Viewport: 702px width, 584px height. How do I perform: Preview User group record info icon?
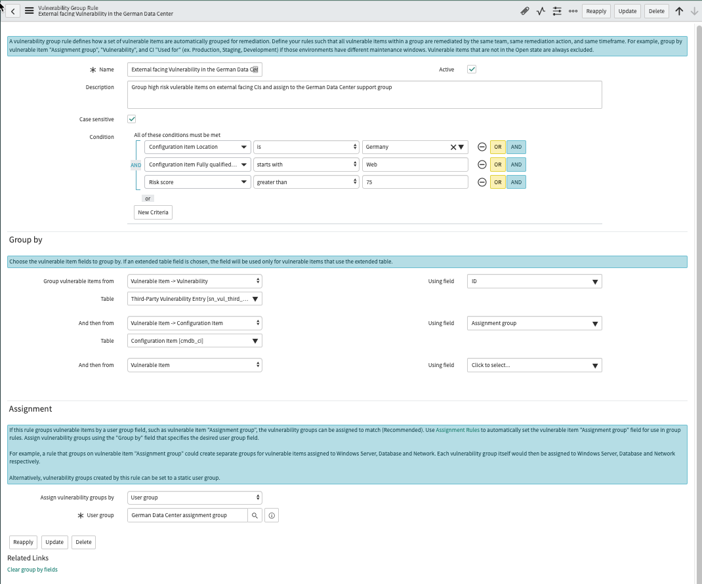(272, 516)
